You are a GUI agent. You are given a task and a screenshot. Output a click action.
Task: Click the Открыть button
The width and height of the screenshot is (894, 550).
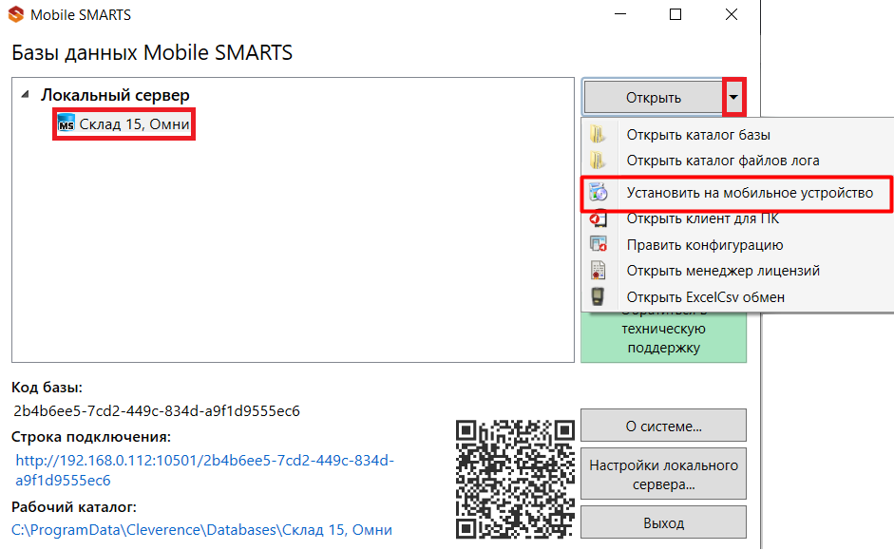654,98
